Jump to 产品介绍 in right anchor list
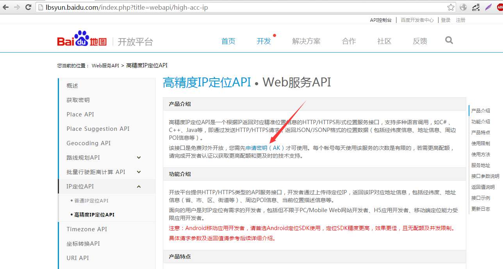Viewport: 503px width, 269px height. [480, 111]
